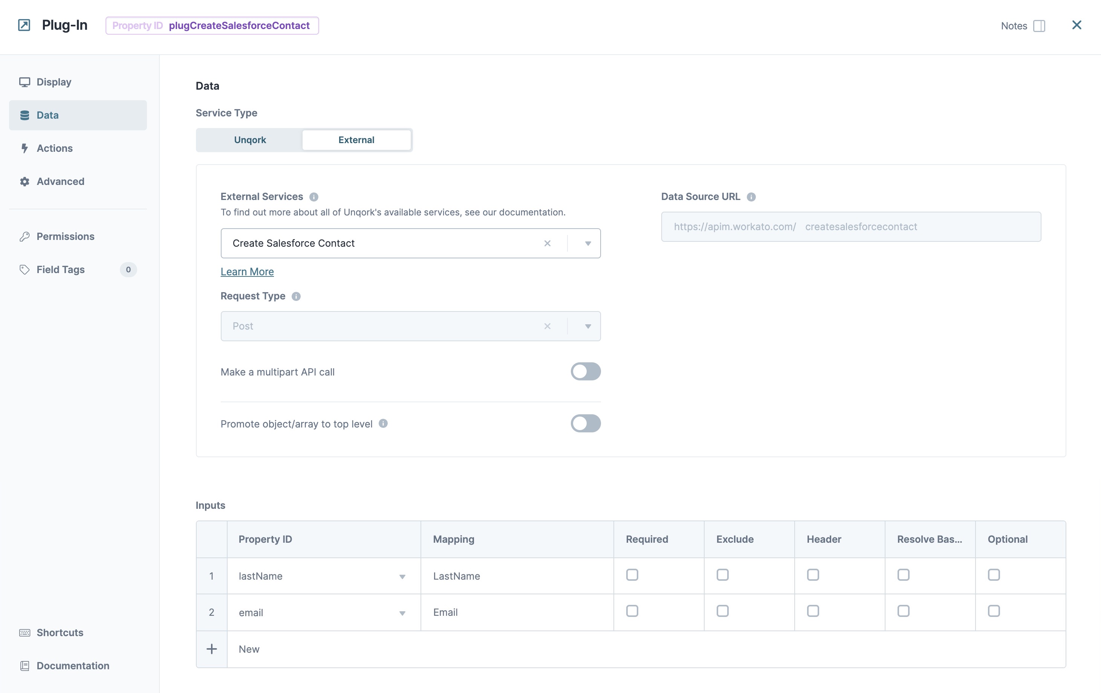Click the Optional column header
This screenshot has width=1101, height=693.
click(1020, 539)
